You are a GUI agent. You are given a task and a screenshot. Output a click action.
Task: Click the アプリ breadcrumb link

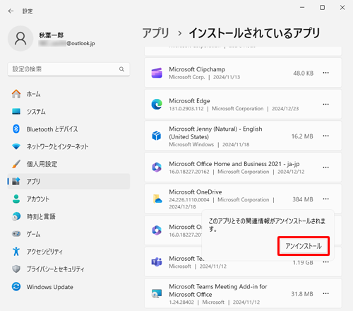[x=156, y=33]
